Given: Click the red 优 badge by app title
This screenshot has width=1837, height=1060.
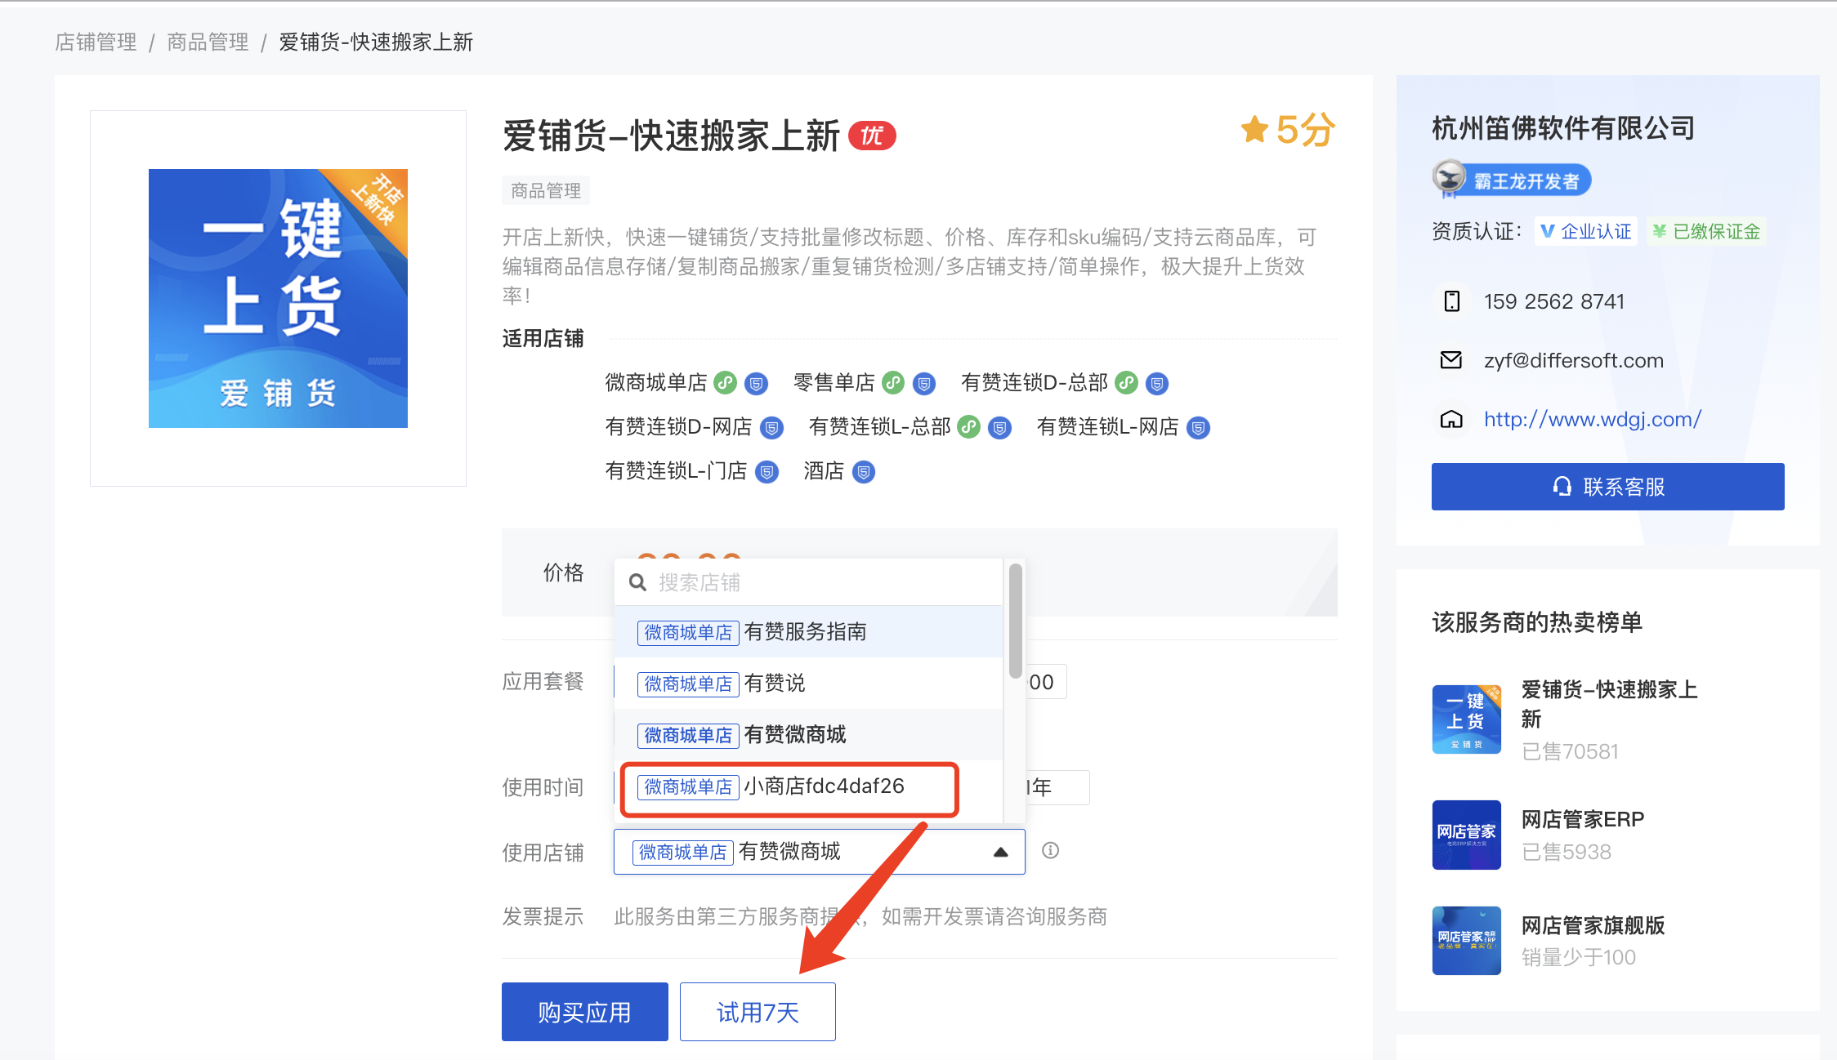Looking at the screenshot, I should point(872,136).
